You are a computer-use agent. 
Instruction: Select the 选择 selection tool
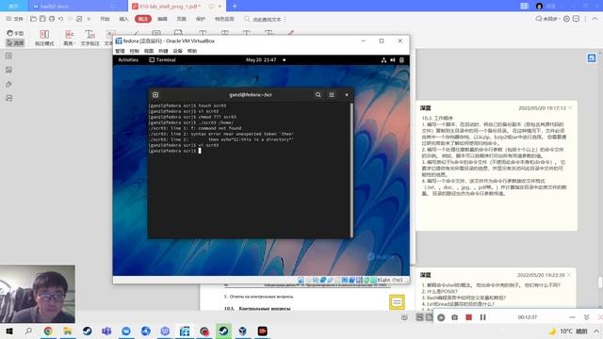15,42
